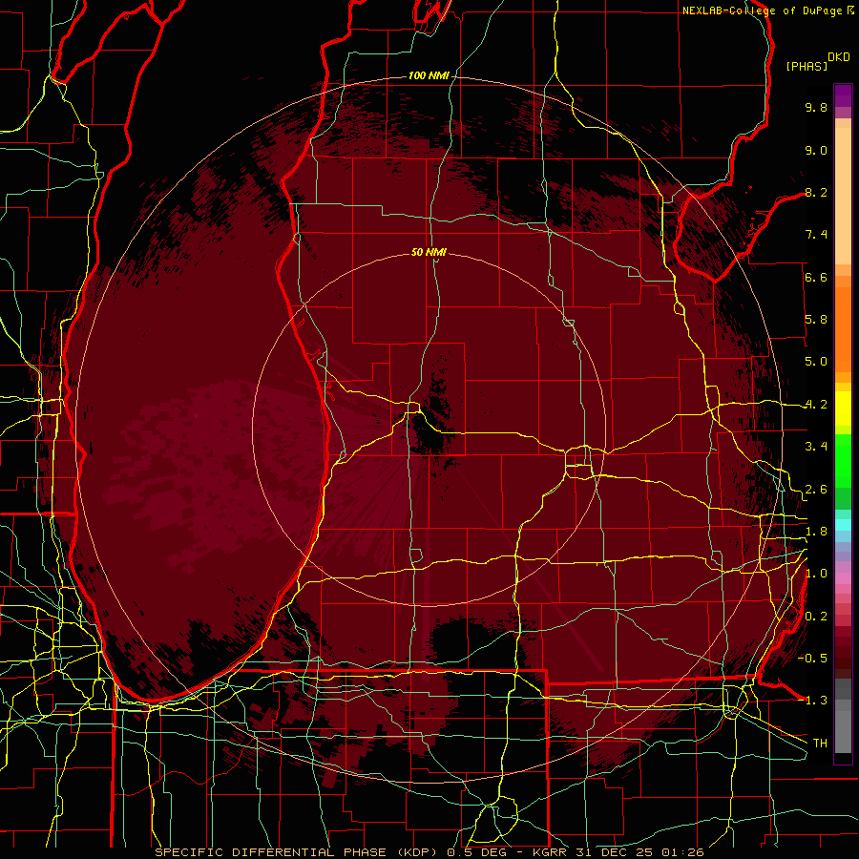The width and height of the screenshot is (859, 859).
Task: Click the DKD label above the color scale
Action: pyautogui.click(x=838, y=57)
